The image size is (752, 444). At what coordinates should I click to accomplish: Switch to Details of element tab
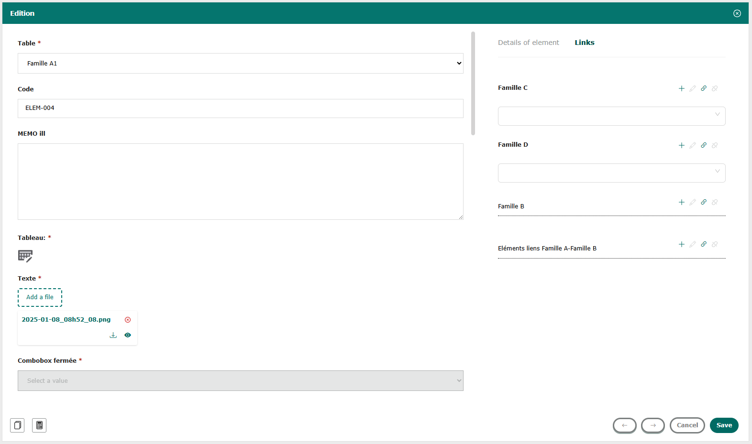coord(528,43)
